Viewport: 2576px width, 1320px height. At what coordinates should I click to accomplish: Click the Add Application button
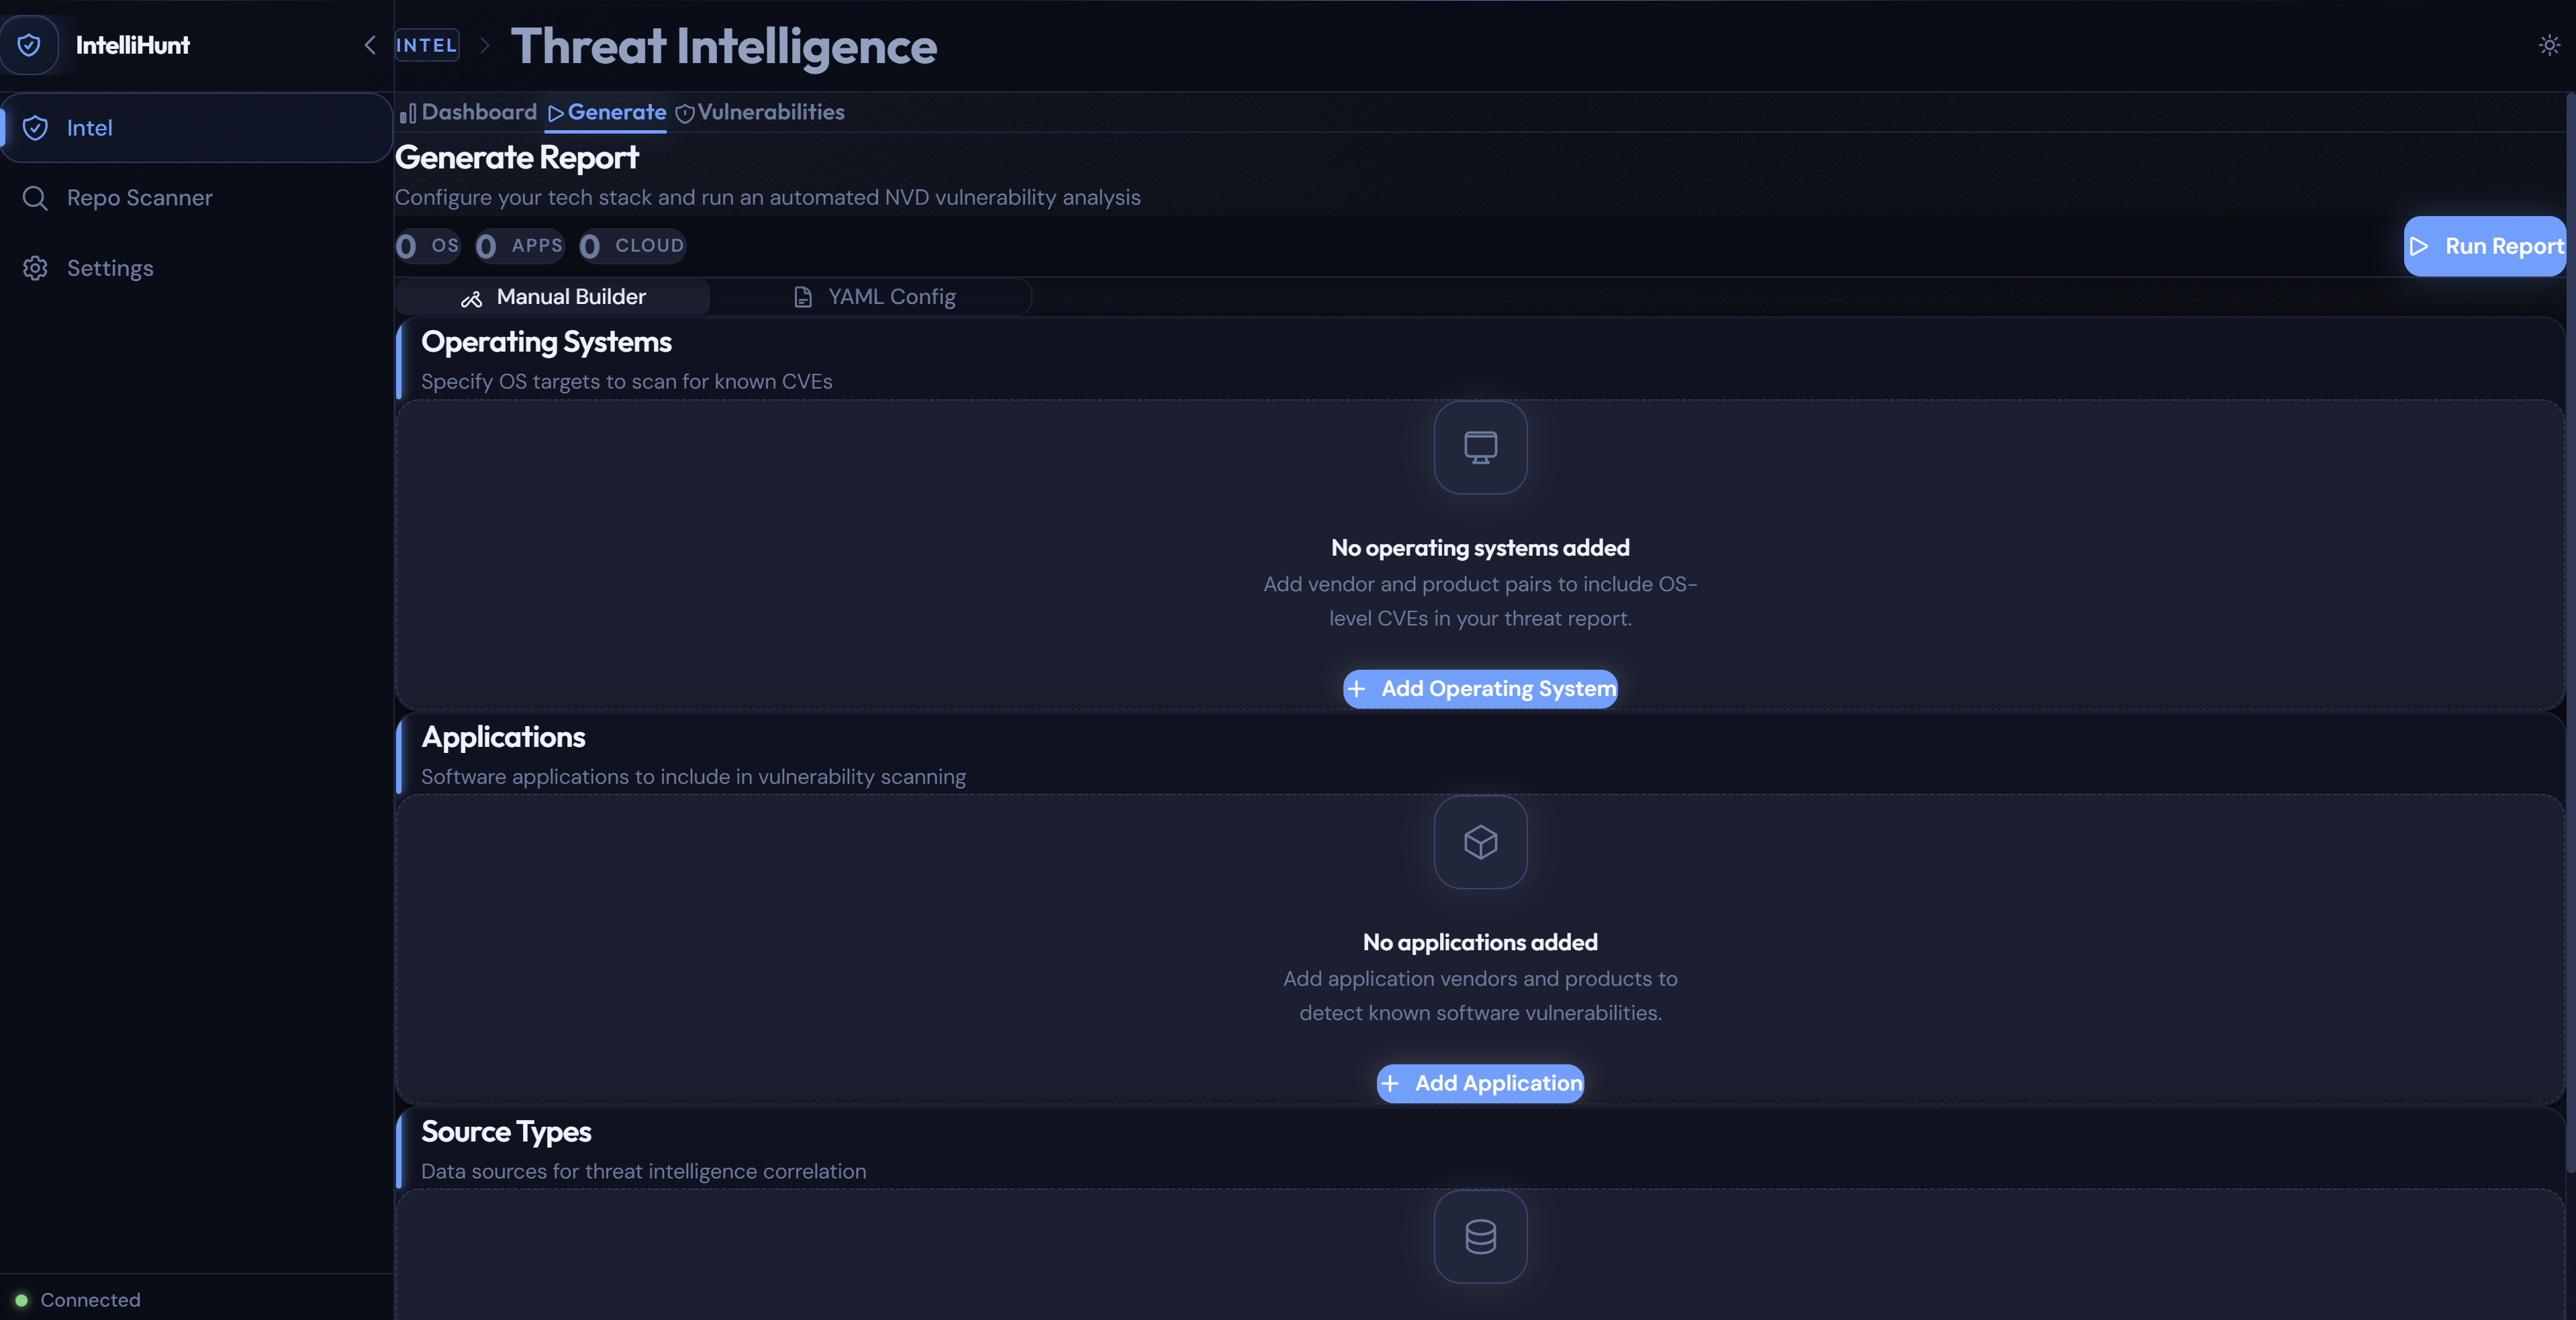[x=1480, y=1083]
